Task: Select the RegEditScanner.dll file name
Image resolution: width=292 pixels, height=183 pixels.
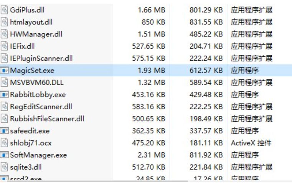Action: [41, 107]
